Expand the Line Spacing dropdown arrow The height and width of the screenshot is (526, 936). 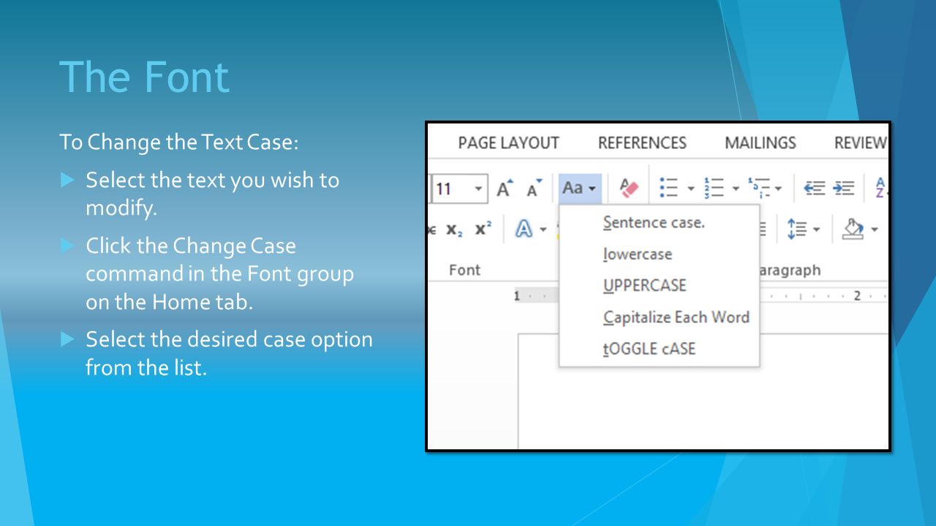click(x=816, y=230)
